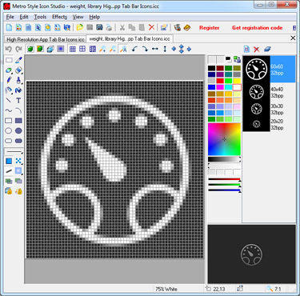Click Get registration code link
The image size is (300, 296).
click(257, 28)
